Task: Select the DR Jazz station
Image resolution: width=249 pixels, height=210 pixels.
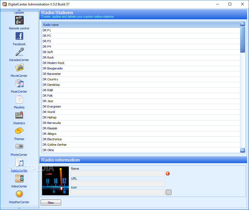Action: pos(141,101)
